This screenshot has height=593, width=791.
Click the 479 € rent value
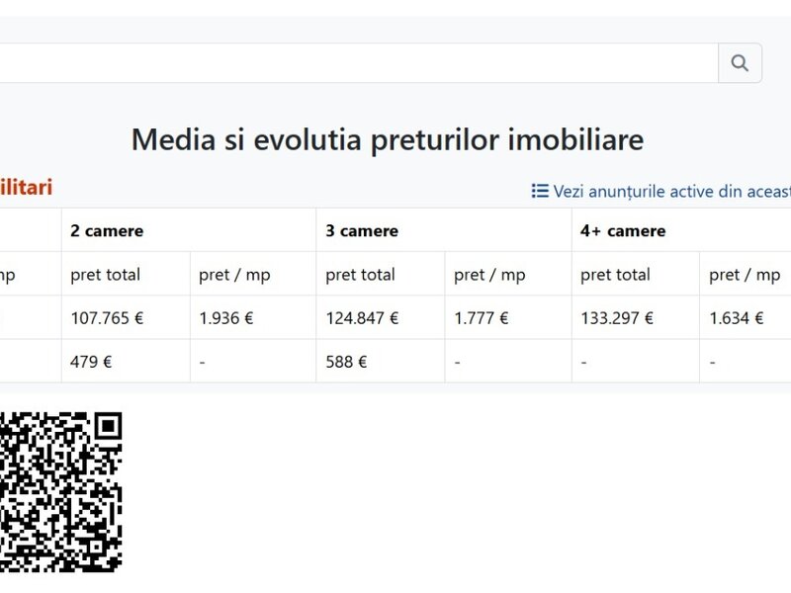(91, 362)
